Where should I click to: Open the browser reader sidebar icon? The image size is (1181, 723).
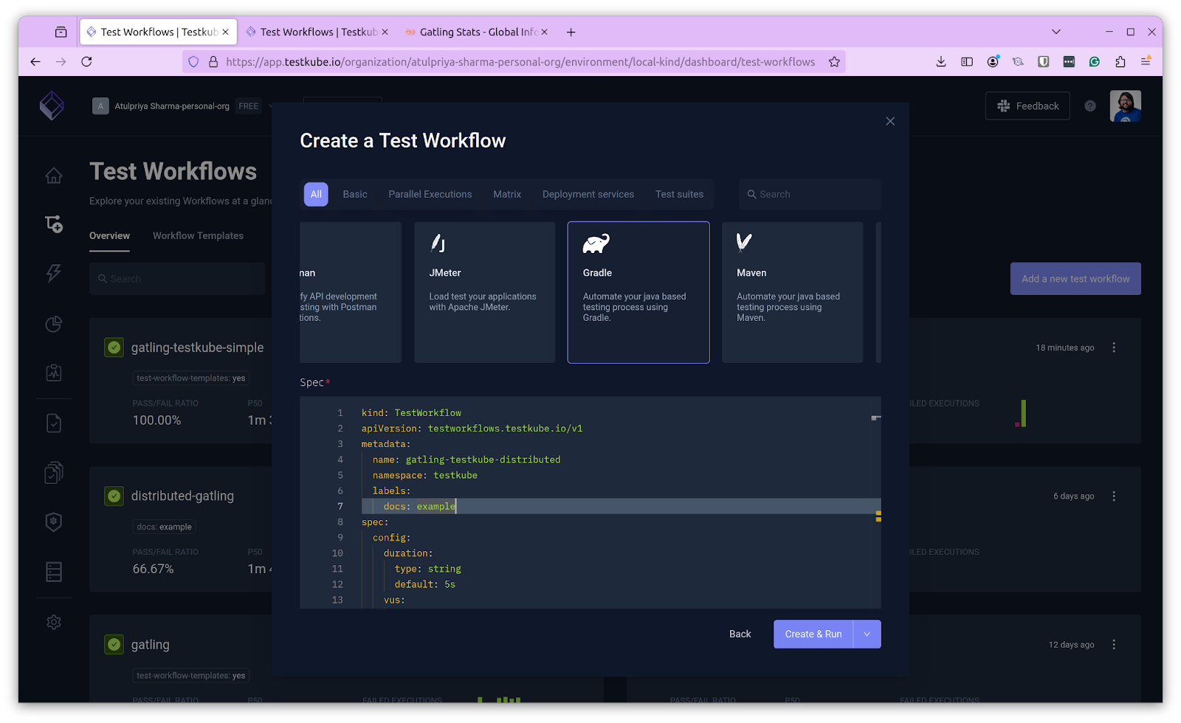967,62
